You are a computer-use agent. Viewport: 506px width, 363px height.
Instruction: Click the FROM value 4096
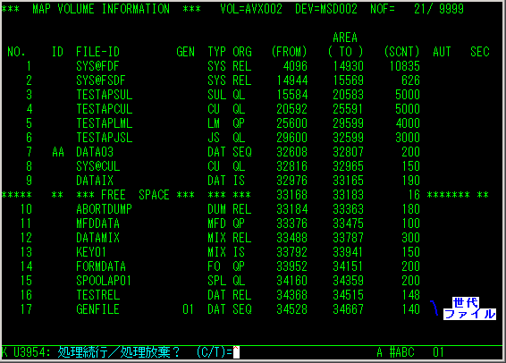pyautogui.click(x=295, y=66)
